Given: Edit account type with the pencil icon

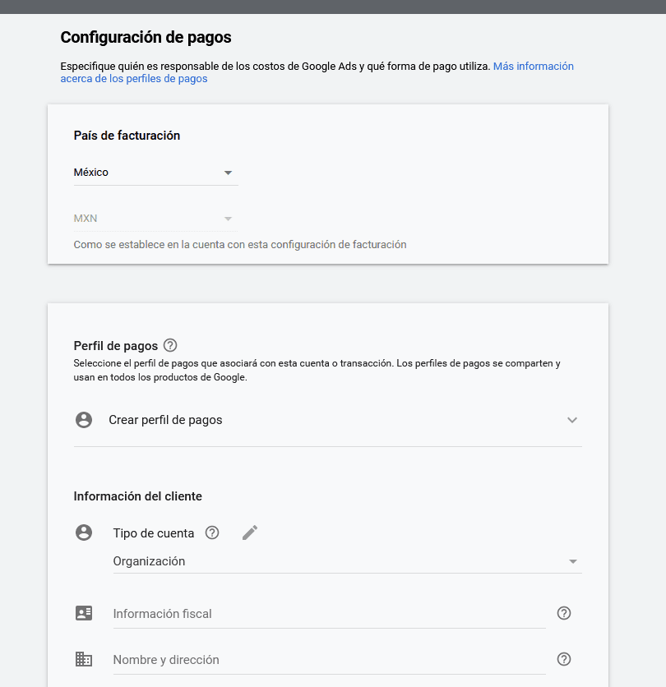Looking at the screenshot, I should 250,533.
